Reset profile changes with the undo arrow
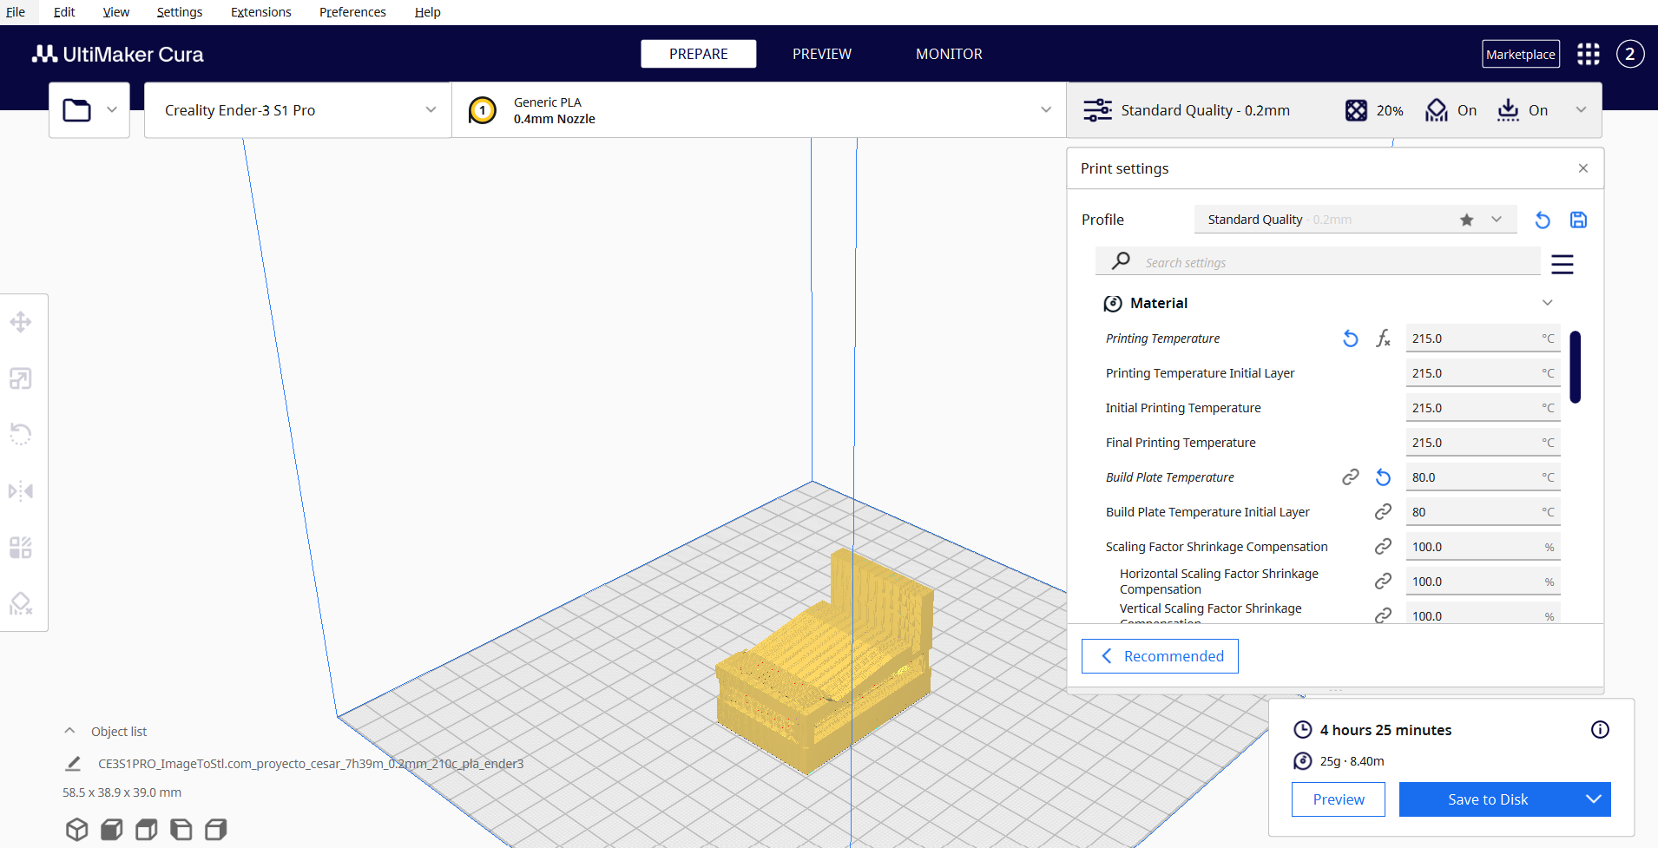 click(x=1543, y=220)
